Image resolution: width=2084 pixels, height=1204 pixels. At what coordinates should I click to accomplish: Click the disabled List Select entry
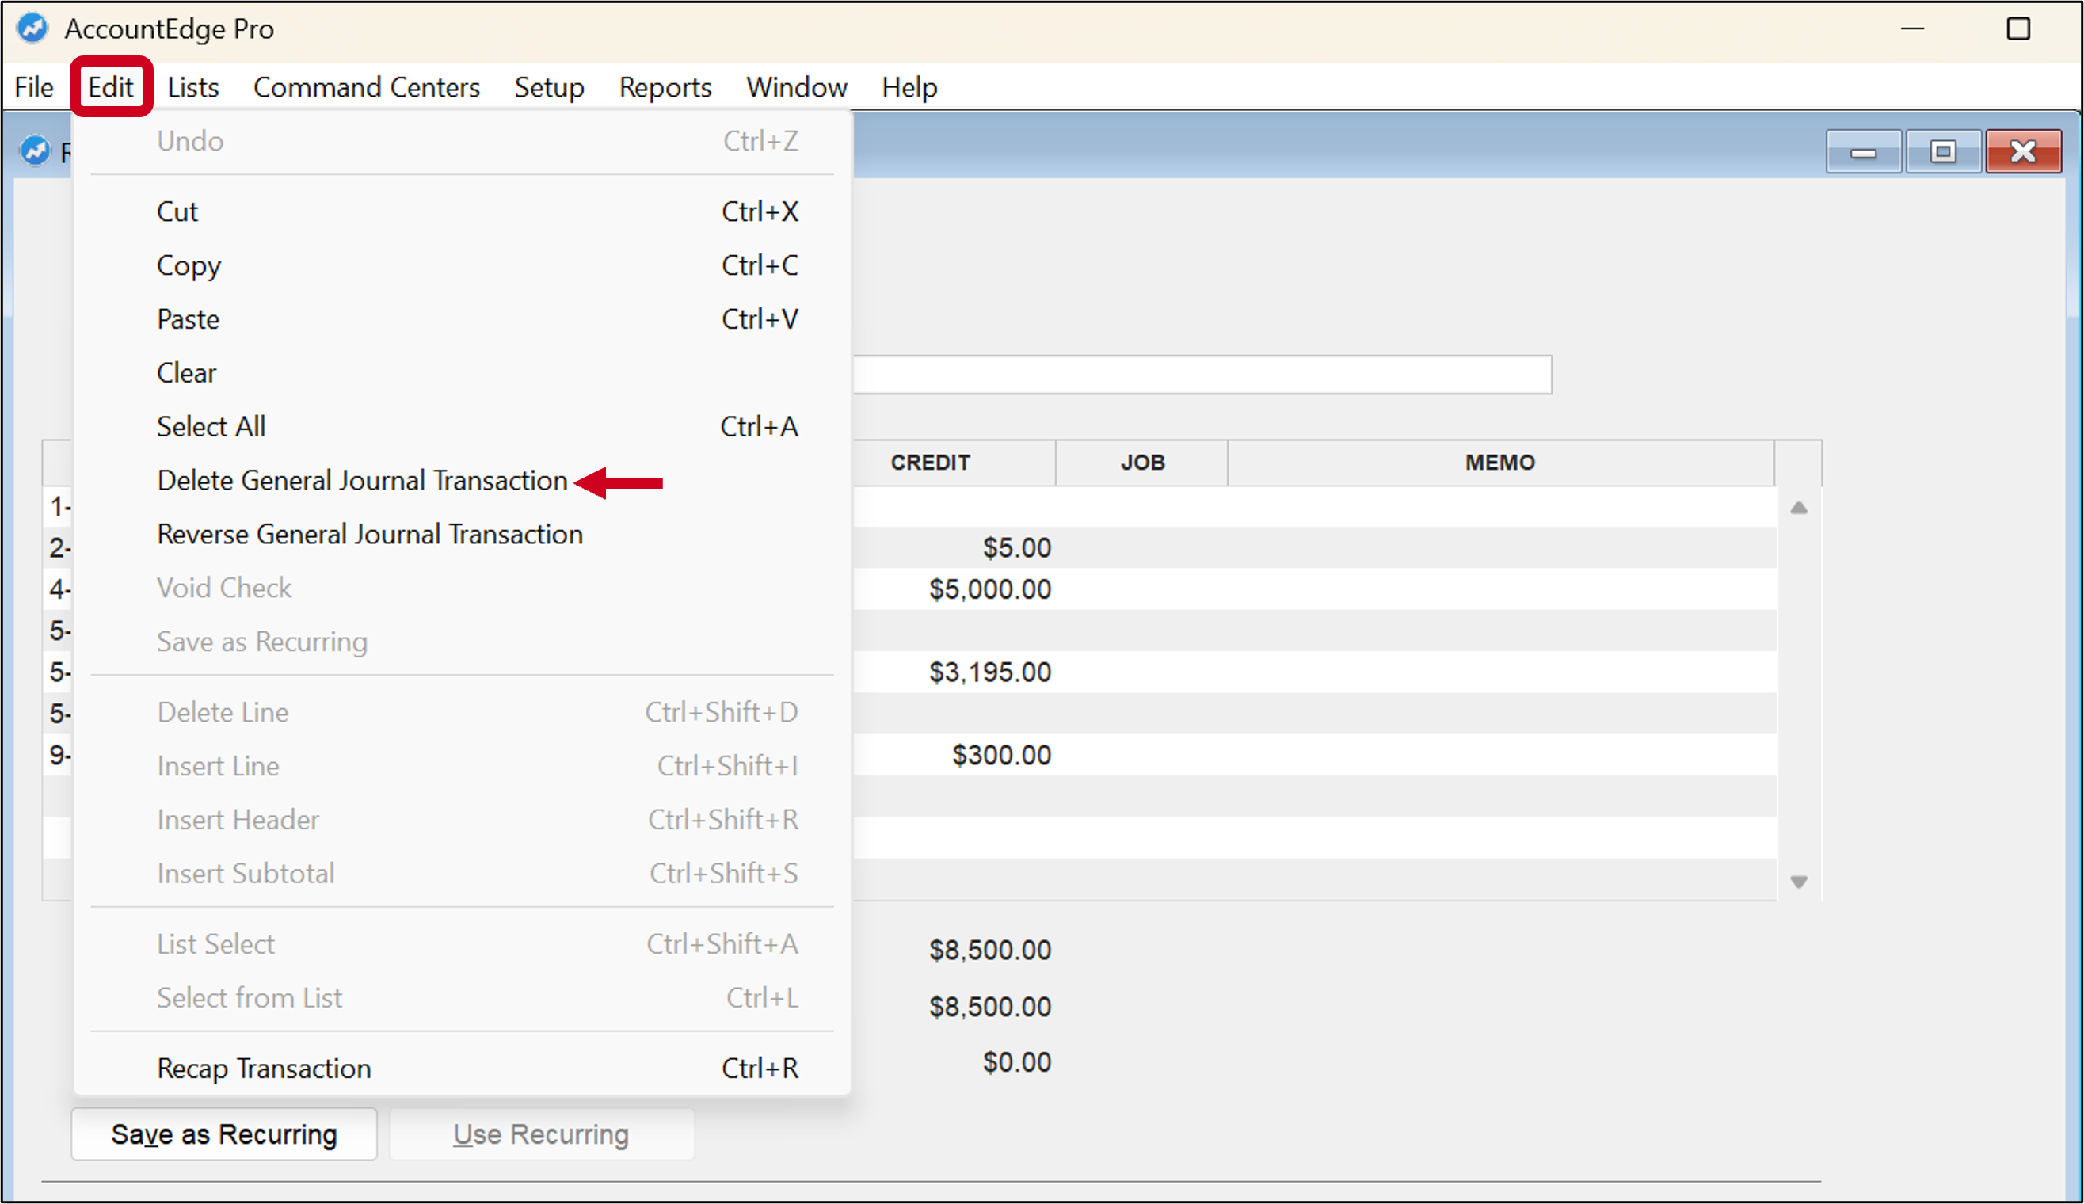(461, 943)
